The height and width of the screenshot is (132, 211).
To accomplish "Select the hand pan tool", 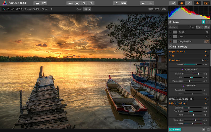I will click(x=181, y=3).
